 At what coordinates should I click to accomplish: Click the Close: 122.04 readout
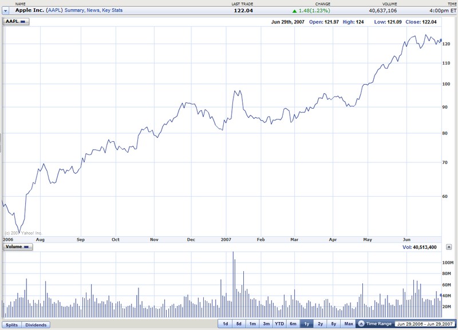tap(421, 22)
